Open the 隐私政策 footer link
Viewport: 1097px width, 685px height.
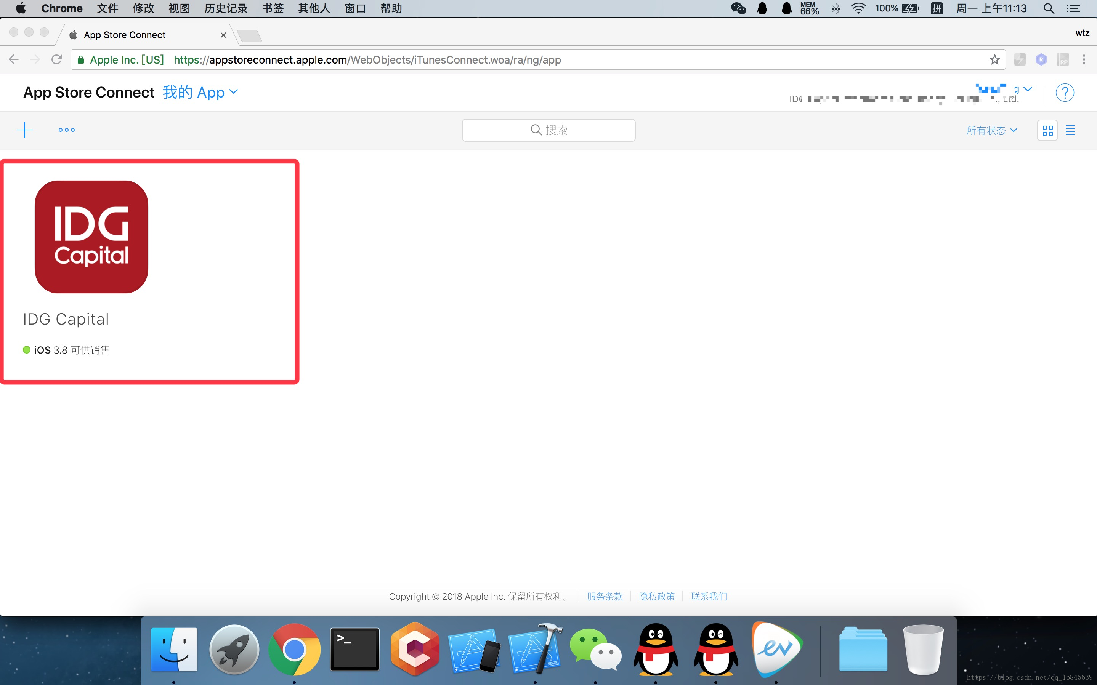click(657, 596)
